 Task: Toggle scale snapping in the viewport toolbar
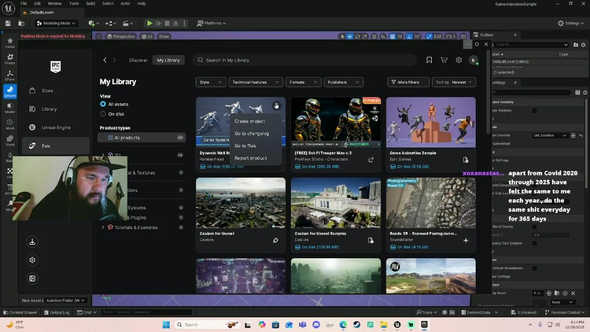coord(429,36)
